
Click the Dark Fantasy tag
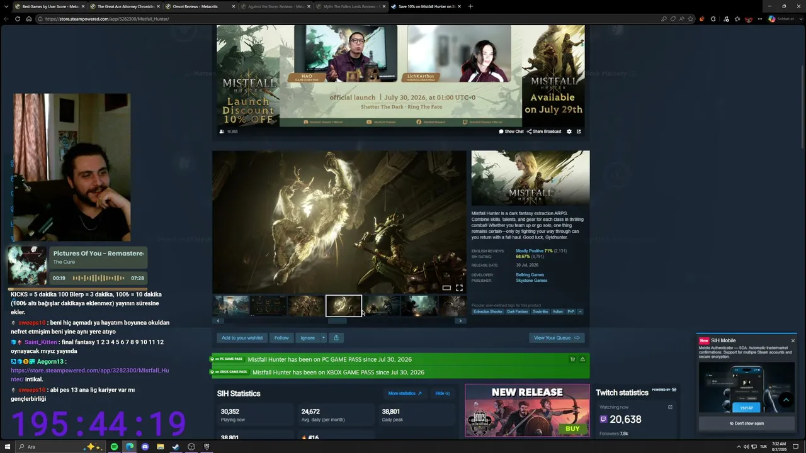[518, 311]
